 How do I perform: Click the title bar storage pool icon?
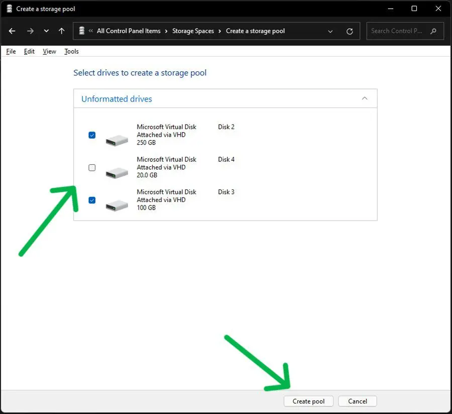coord(10,9)
